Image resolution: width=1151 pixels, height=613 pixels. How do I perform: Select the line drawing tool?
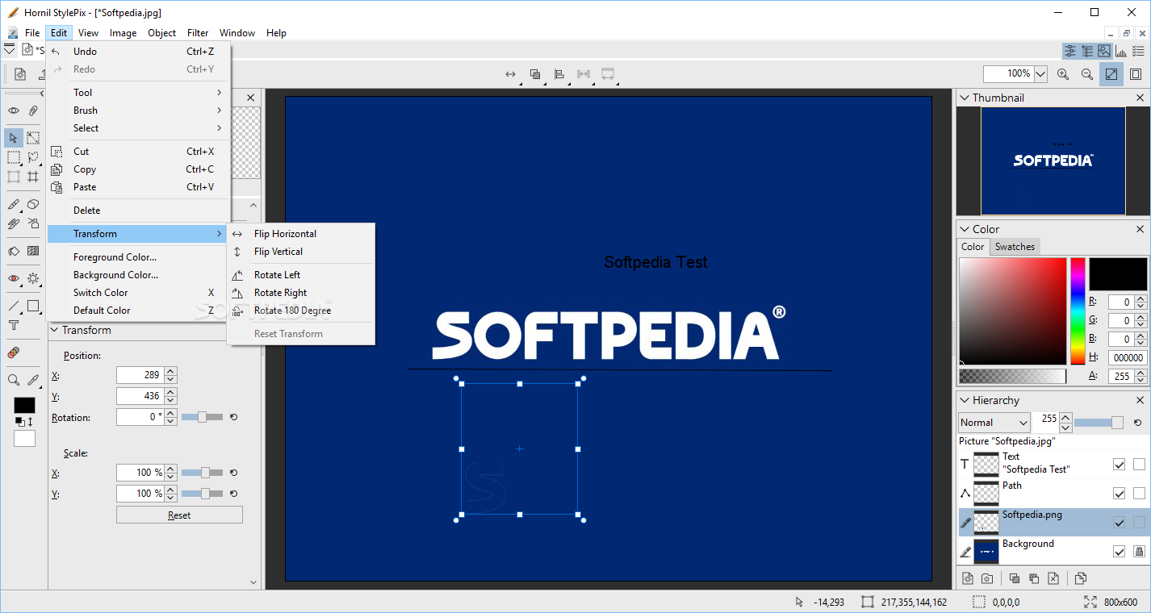click(x=14, y=306)
